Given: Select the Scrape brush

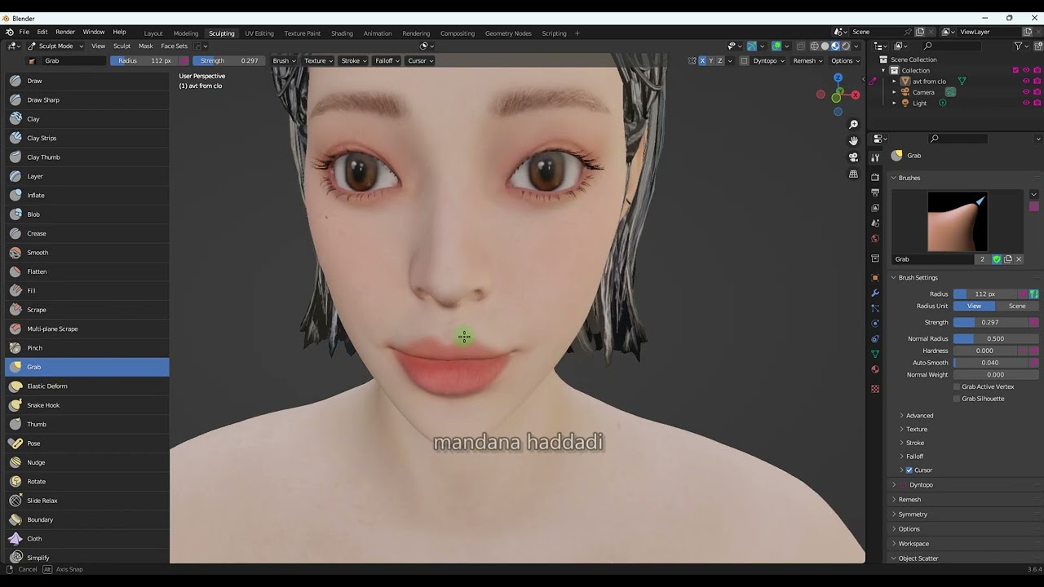Looking at the screenshot, I should pyautogui.click(x=86, y=310).
